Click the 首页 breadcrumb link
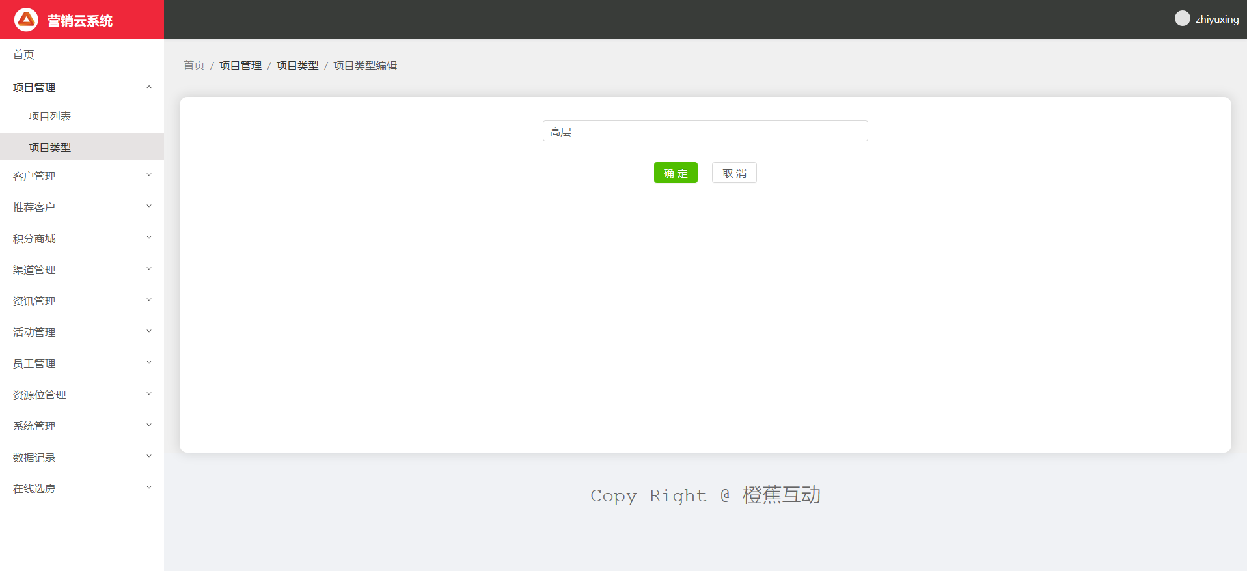The image size is (1247, 571). (x=194, y=65)
